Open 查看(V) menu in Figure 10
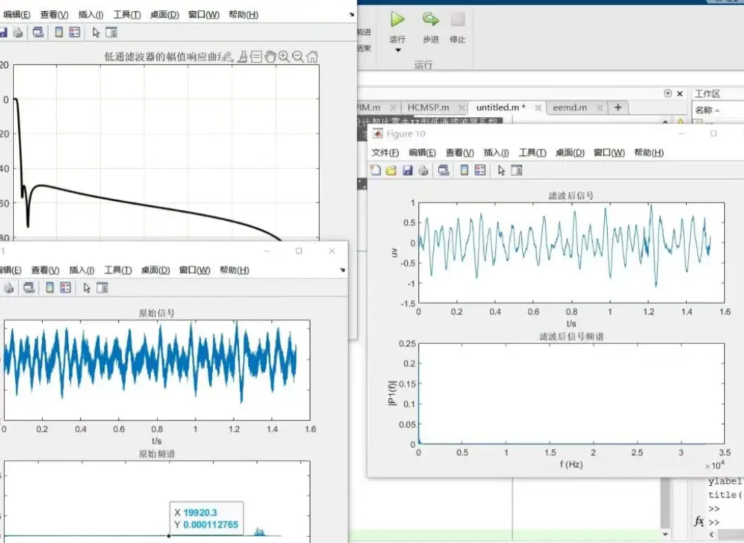This screenshot has width=744, height=543. click(x=459, y=152)
